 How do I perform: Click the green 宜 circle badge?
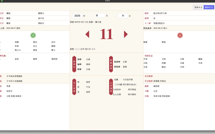[33, 35]
